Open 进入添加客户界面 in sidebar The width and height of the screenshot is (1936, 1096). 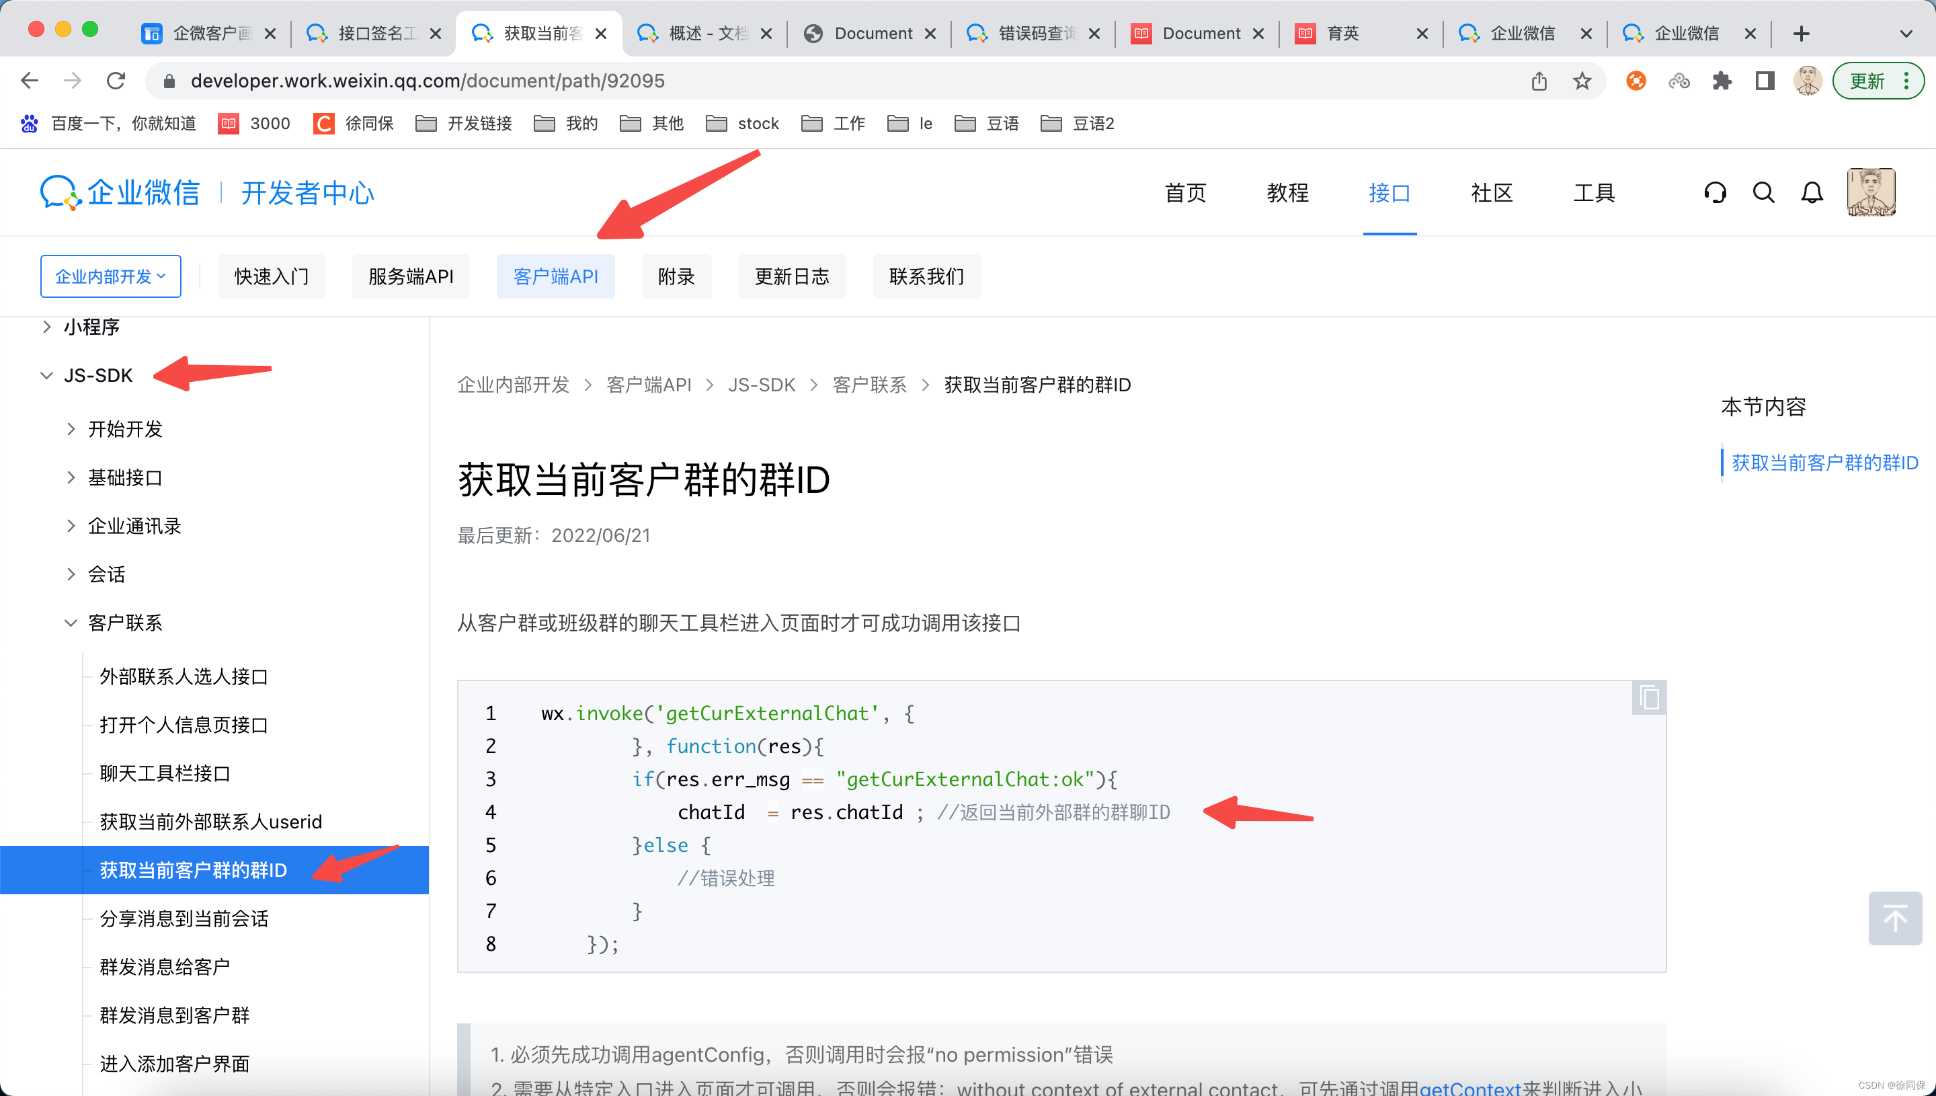175,1064
